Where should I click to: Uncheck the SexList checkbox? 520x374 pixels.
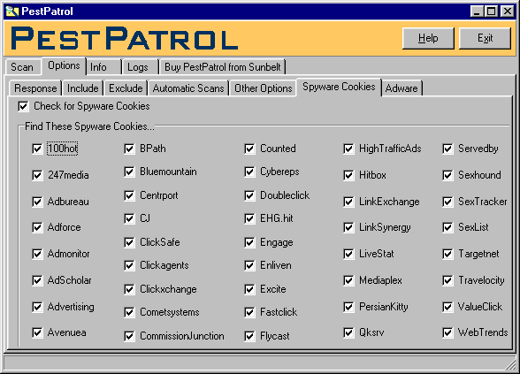[x=447, y=227]
